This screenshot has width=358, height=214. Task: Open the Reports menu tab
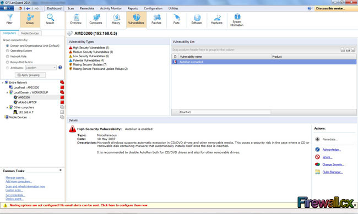click(x=133, y=8)
